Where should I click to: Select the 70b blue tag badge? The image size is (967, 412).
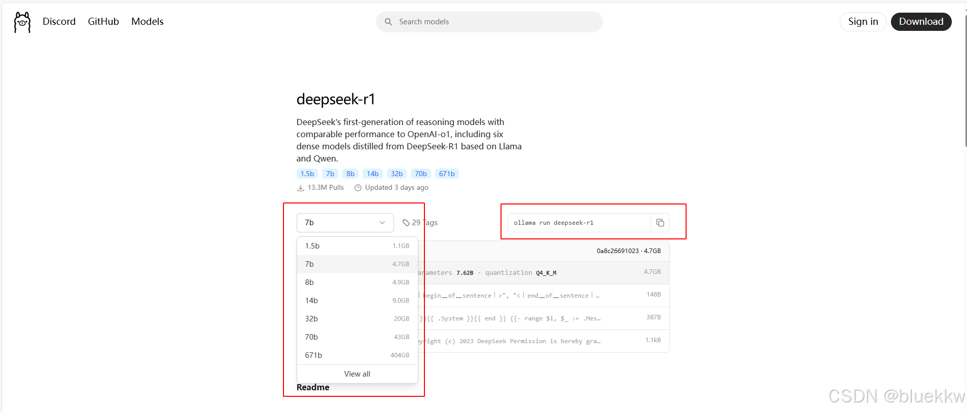pyautogui.click(x=421, y=174)
